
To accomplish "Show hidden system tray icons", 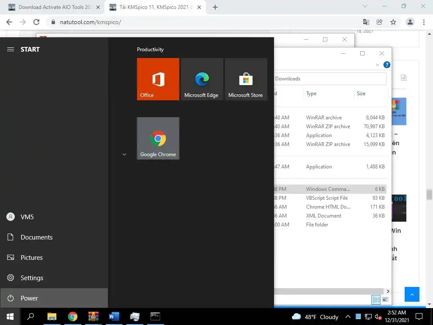I will click(x=348, y=317).
